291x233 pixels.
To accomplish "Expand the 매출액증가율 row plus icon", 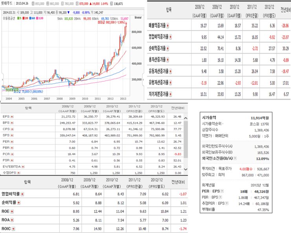I will pos(168,26).
